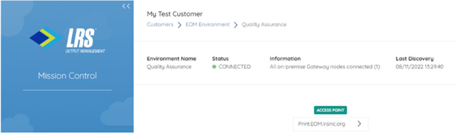Click the Status column header
The image size is (456, 134).
(x=220, y=59)
